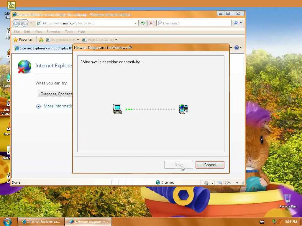Click the globe with red X icon
302x226 pixels.
(24, 67)
